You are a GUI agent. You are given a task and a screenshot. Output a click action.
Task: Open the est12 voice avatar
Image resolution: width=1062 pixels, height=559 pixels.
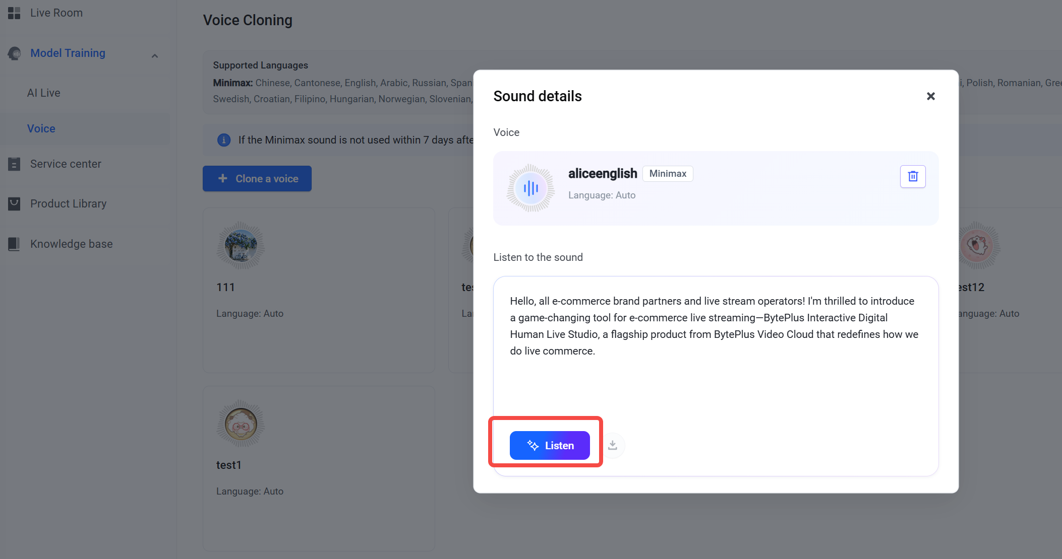(976, 246)
